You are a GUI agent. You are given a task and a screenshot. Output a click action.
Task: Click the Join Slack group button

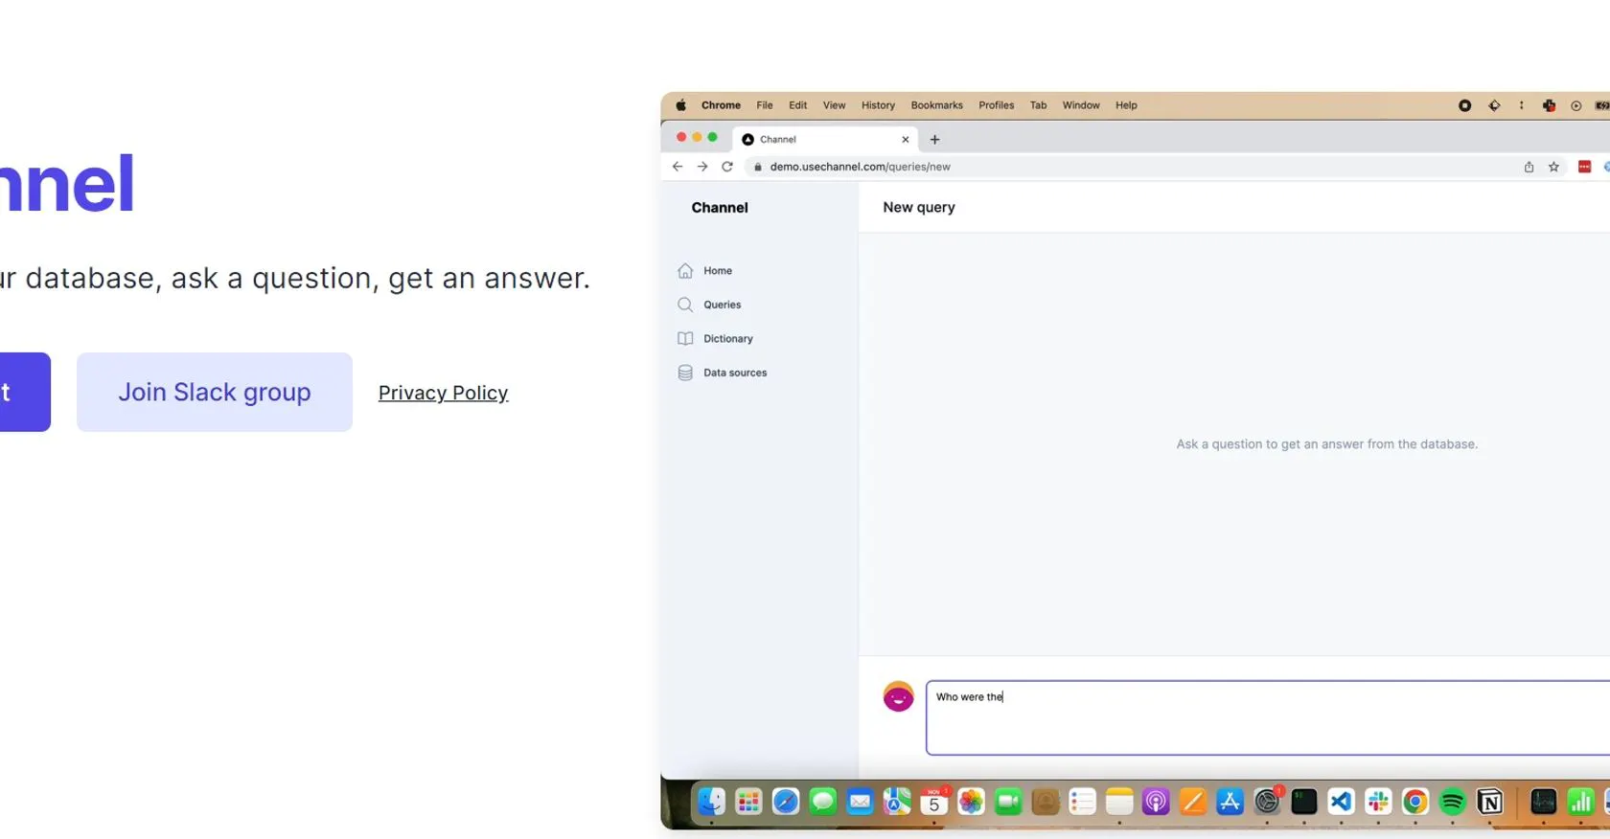214,392
